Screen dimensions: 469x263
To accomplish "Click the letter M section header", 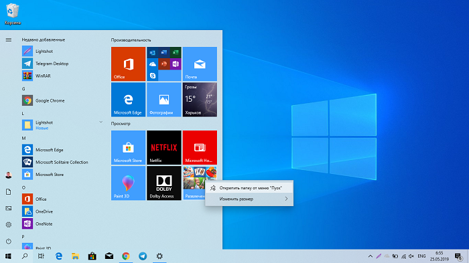I will [x=23, y=138].
